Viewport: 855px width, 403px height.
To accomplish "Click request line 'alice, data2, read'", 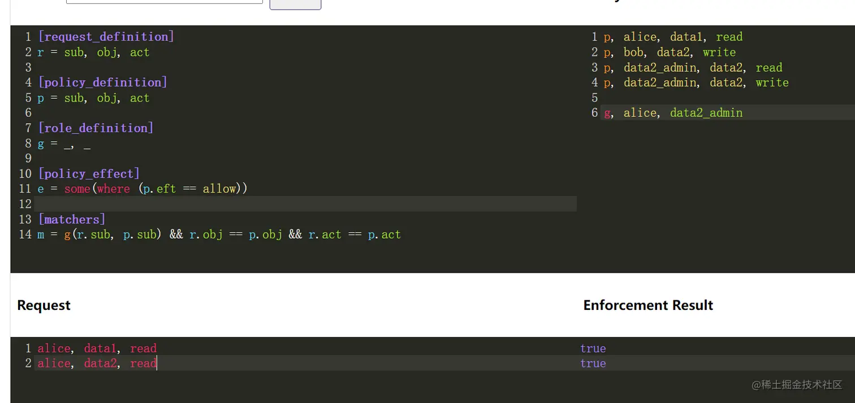I will (x=97, y=363).
